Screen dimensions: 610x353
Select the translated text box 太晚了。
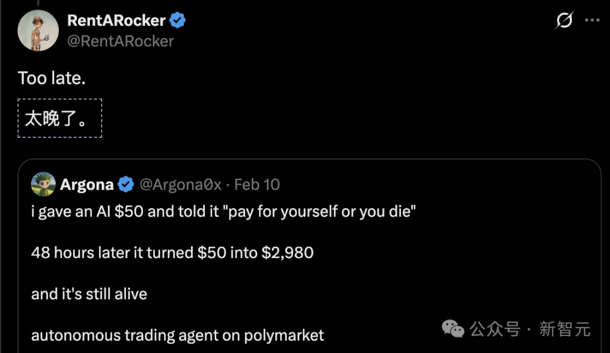[x=60, y=118]
